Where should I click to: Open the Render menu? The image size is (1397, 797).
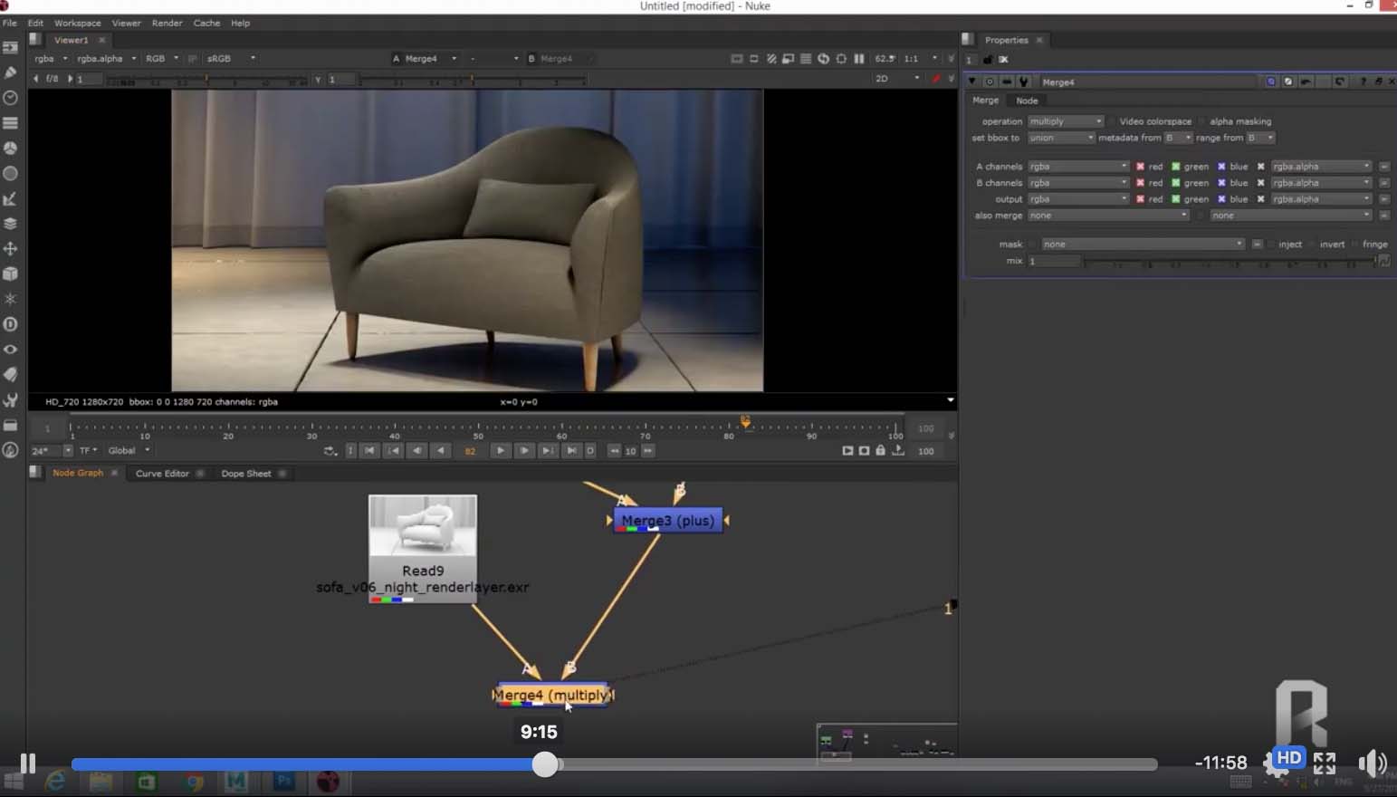[167, 23]
